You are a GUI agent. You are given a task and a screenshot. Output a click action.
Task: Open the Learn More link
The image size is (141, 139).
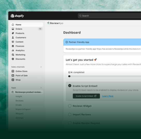pyautogui.click(x=108, y=96)
